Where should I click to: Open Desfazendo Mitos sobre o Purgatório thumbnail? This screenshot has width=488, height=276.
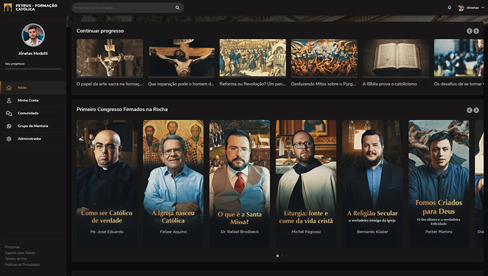point(325,58)
